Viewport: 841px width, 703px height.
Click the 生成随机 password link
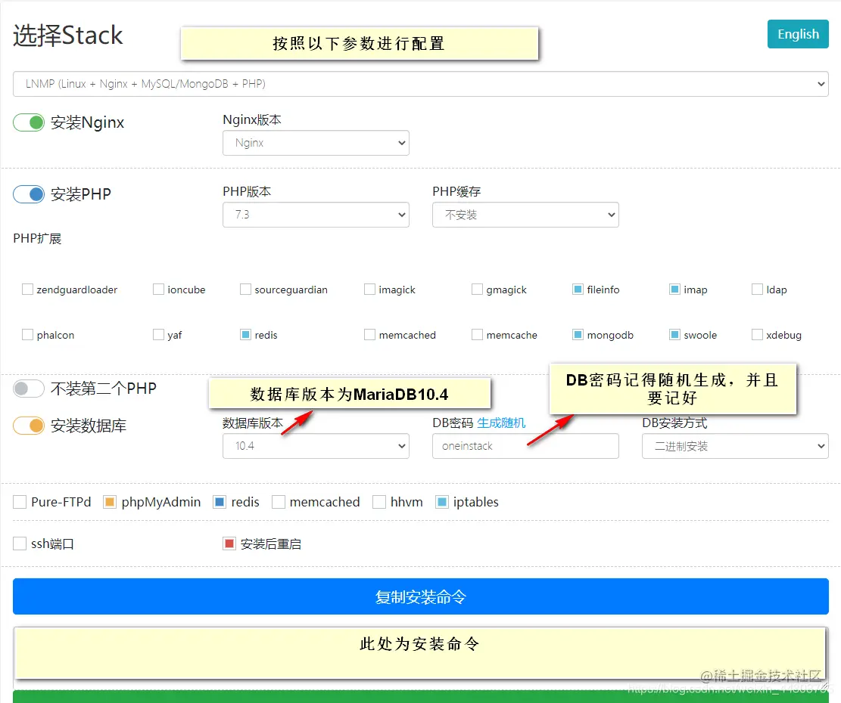[x=501, y=423]
